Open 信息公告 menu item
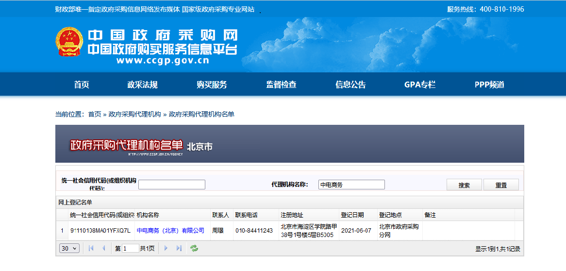Viewport: 566px width, 271px height. [x=350, y=85]
